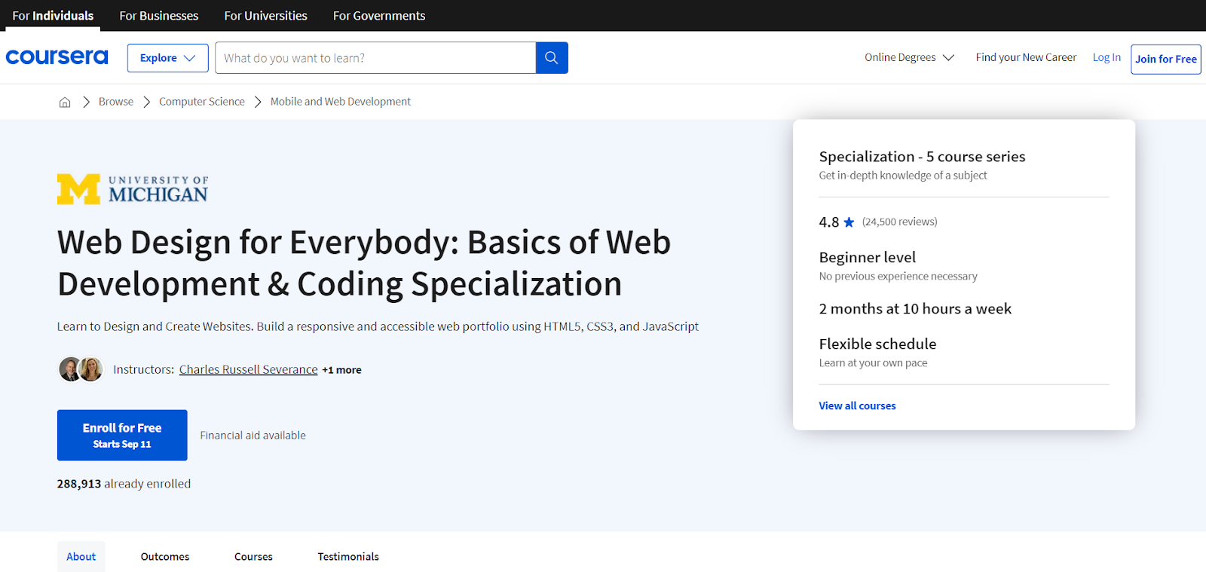Open the Log In link

(x=1107, y=57)
